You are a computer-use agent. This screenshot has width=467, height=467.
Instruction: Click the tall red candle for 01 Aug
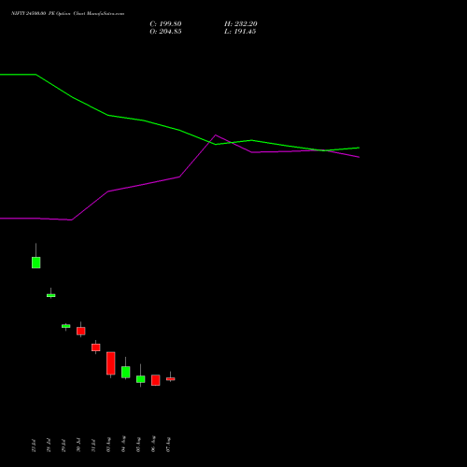(111, 363)
